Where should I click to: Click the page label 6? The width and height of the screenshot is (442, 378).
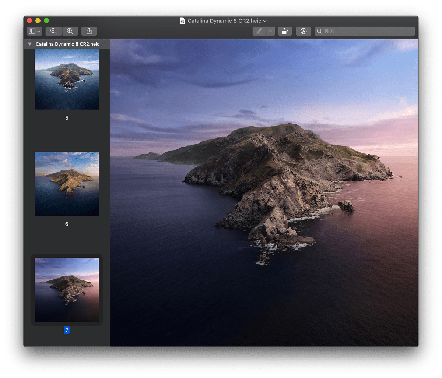click(67, 224)
